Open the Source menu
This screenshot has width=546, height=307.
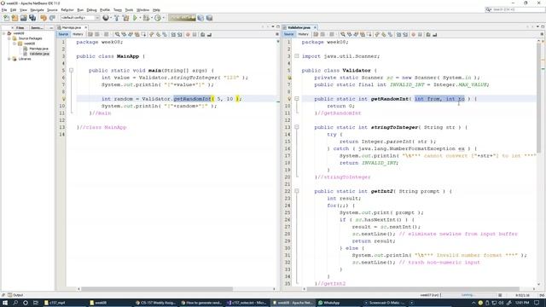pyautogui.click(x=52, y=10)
